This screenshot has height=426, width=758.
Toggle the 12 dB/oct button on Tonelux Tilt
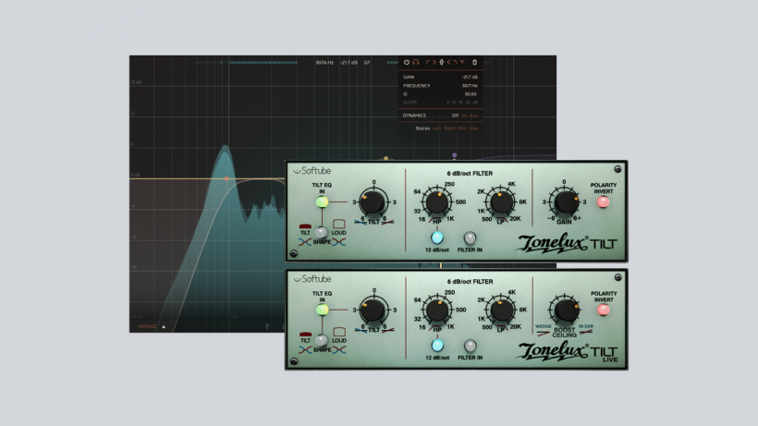click(437, 237)
